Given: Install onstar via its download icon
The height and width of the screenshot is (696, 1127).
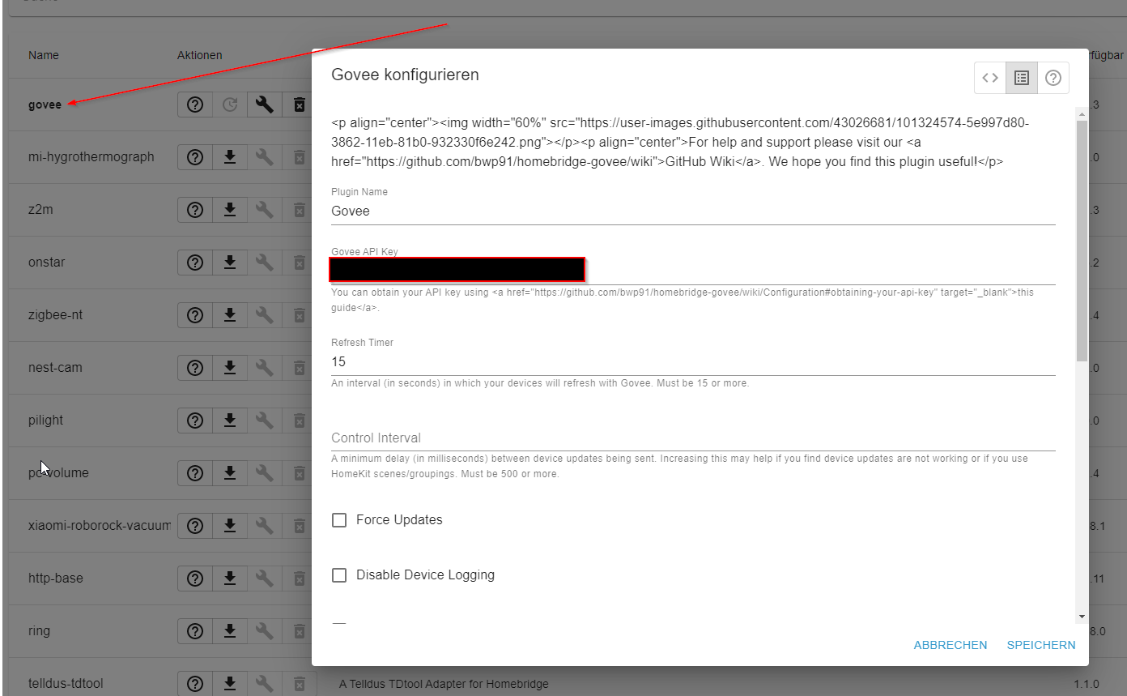Looking at the screenshot, I should (230, 263).
